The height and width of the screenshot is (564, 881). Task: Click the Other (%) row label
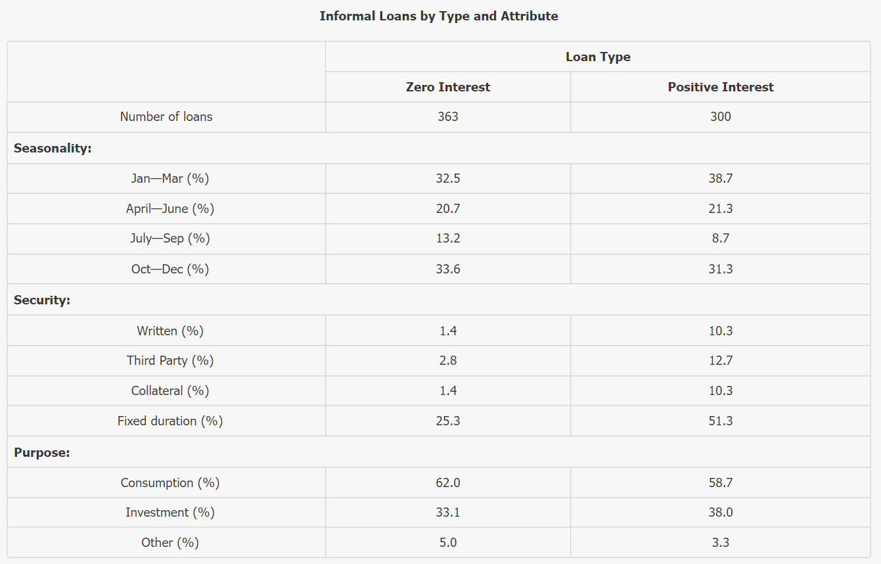tap(170, 542)
